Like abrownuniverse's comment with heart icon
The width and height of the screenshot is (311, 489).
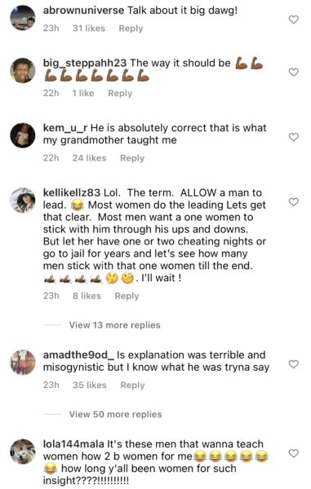coord(293,20)
